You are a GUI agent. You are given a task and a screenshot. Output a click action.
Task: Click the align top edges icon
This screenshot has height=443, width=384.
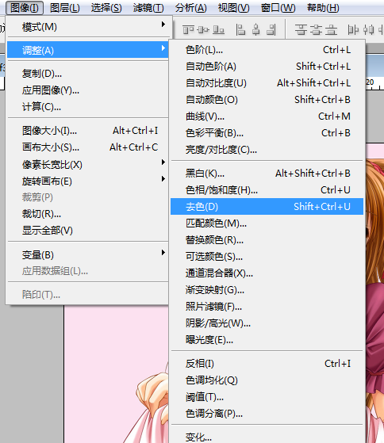[188, 29]
